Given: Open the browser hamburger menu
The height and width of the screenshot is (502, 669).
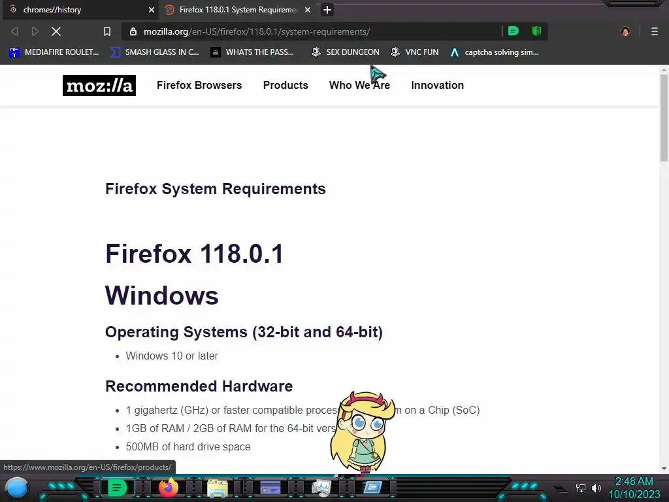Looking at the screenshot, I should click(655, 31).
